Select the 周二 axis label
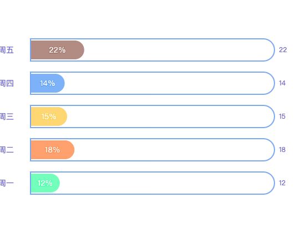 pyautogui.click(x=7, y=150)
